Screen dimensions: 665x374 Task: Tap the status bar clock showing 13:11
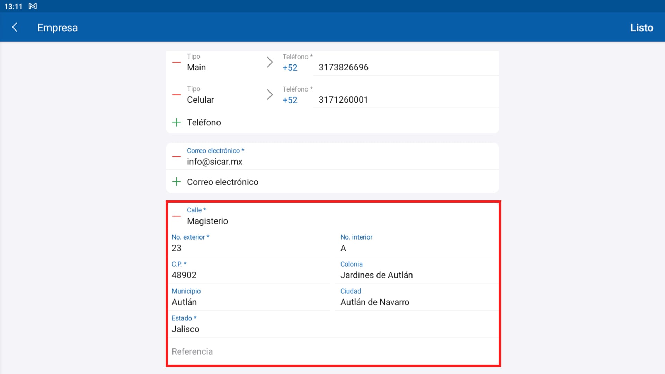click(13, 6)
